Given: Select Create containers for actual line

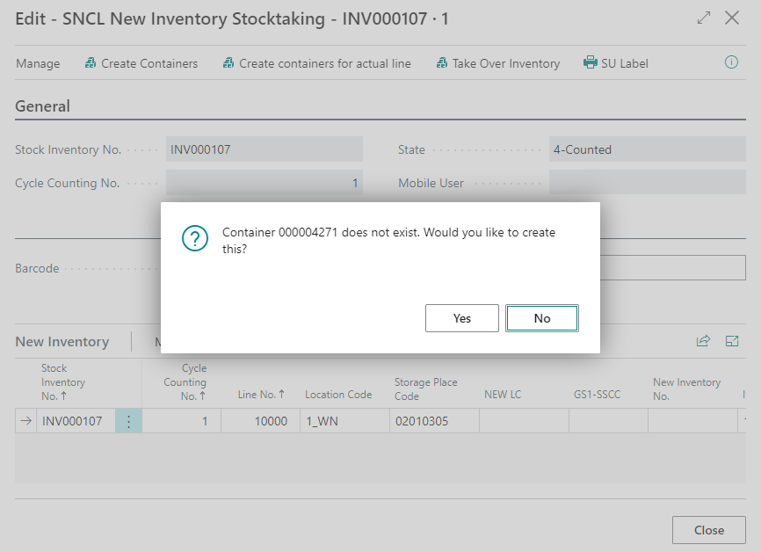Looking at the screenshot, I should (x=316, y=63).
